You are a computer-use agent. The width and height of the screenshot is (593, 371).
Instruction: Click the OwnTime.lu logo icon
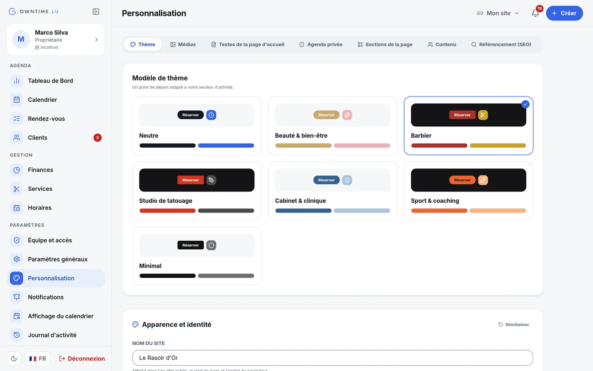[12, 12]
